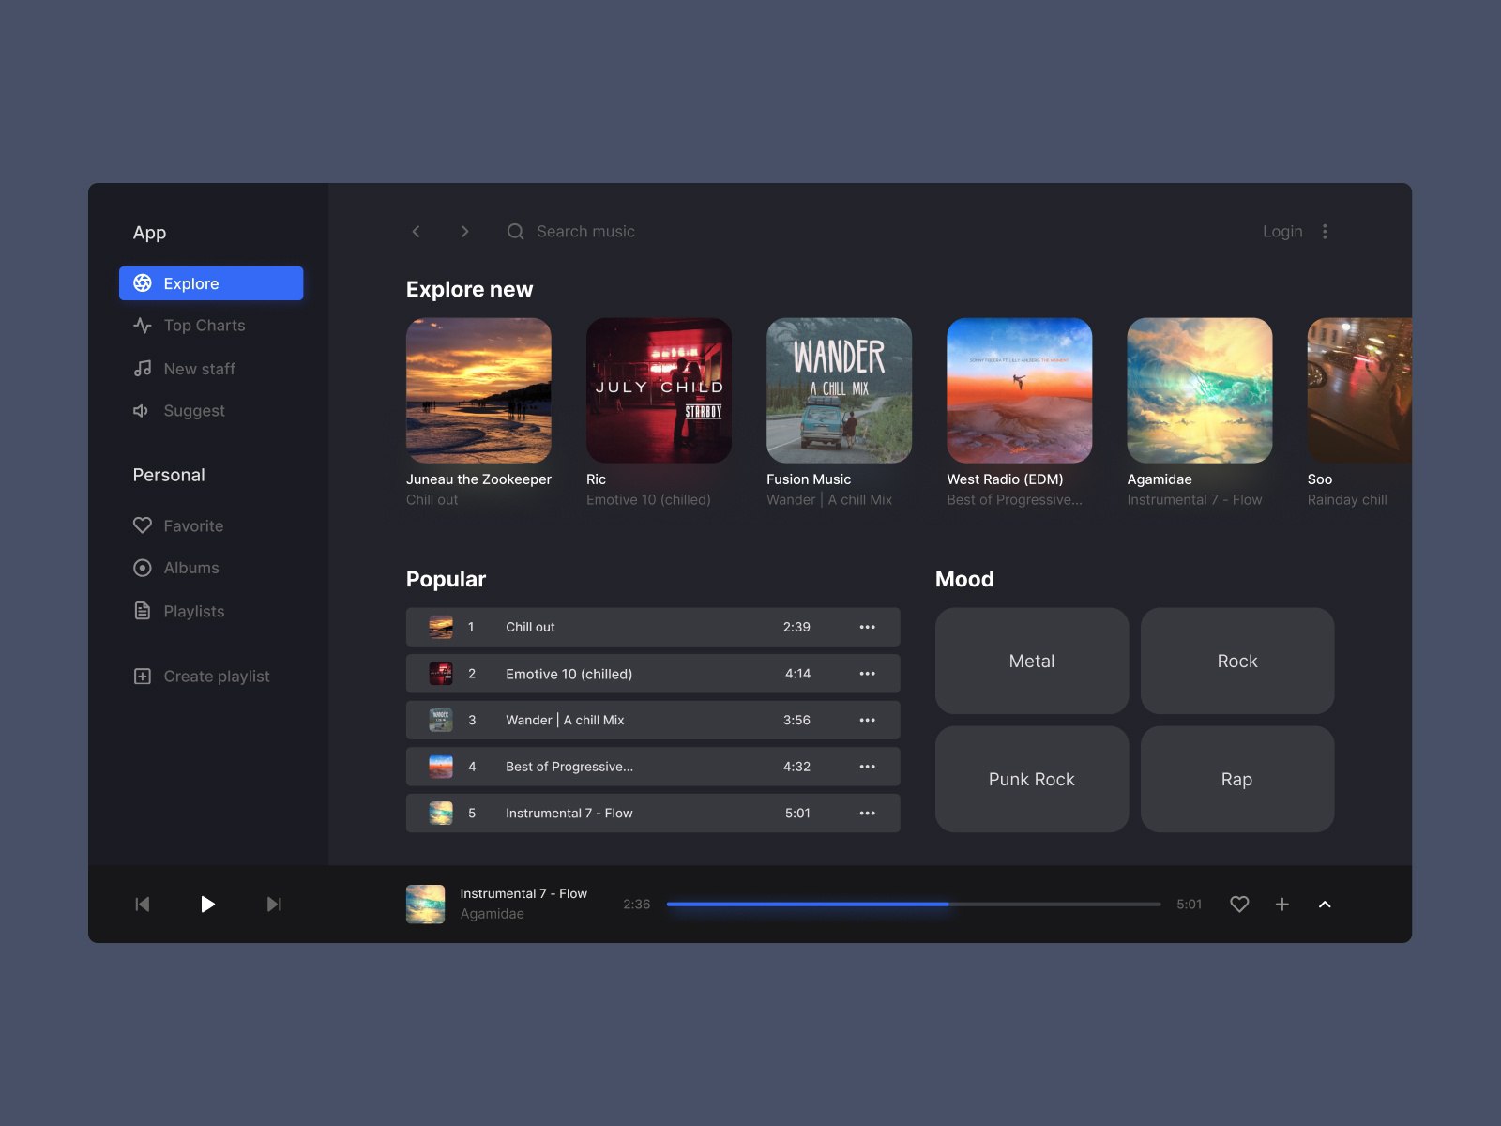This screenshot has width=1501, height=1126.
Task: Click Fusion Music title
Action: (809, 479)
